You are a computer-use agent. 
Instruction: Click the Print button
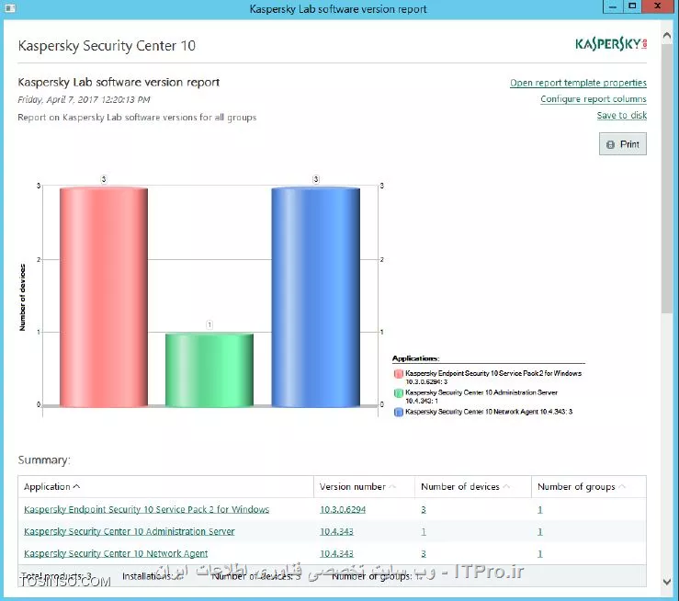(623, 144)
